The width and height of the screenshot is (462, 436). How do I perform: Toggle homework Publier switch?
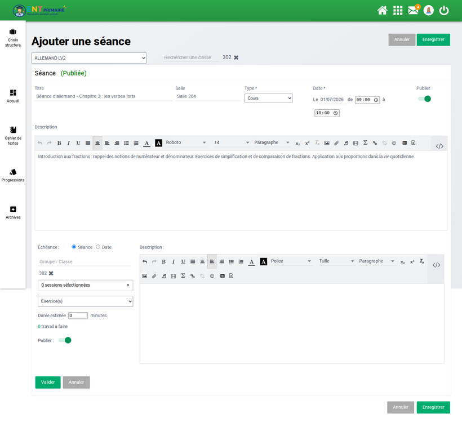click(65, 340)
